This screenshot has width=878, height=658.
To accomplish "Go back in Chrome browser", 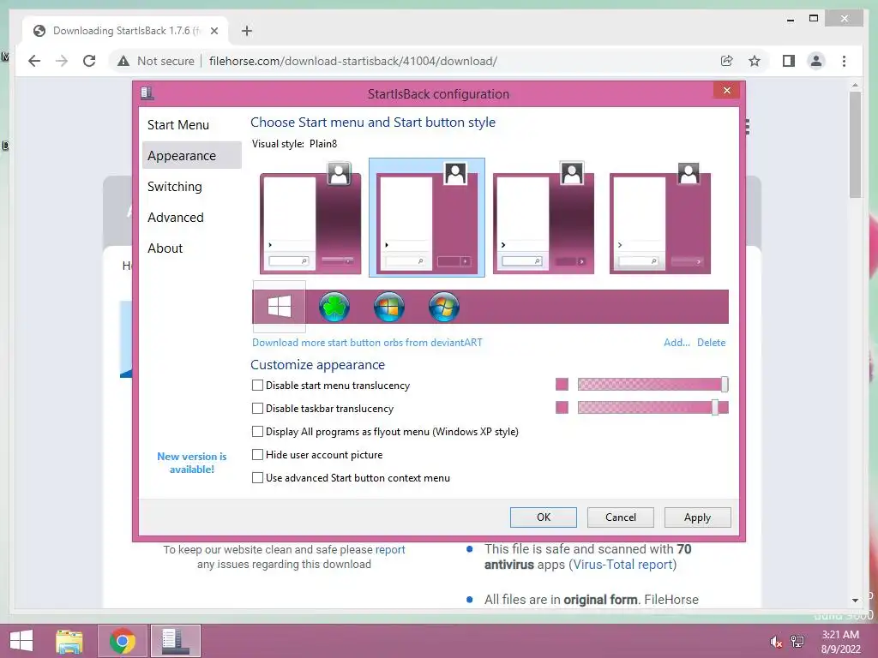I will click(34, 61).
